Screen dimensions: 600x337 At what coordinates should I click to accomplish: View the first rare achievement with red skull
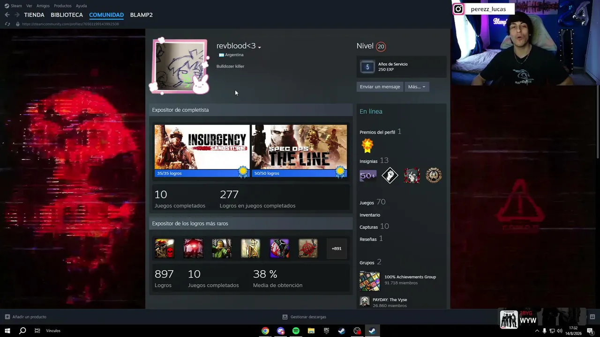coord(165,249)
